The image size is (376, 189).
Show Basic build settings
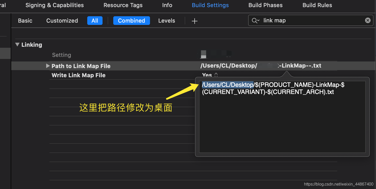[25, 21]
